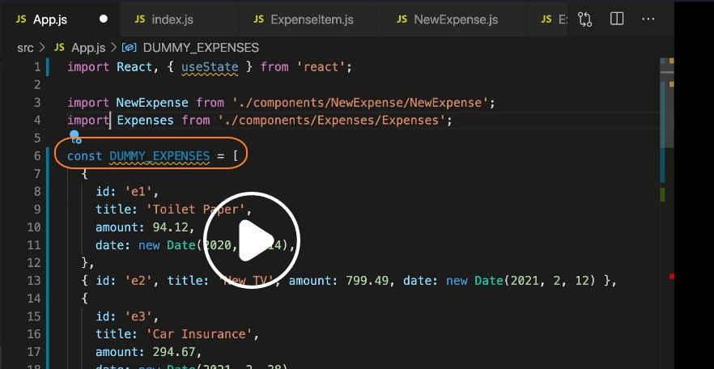The image size is (714, 369).
Task: Switch to the App.js tab
Action: (x=60, y=19)
